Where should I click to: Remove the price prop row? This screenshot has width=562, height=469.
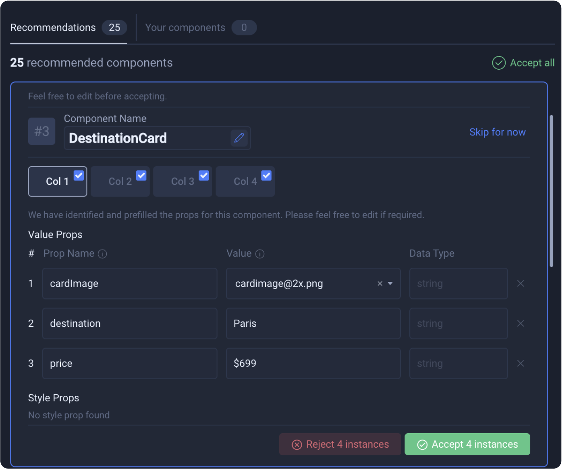tap(521, 364)
